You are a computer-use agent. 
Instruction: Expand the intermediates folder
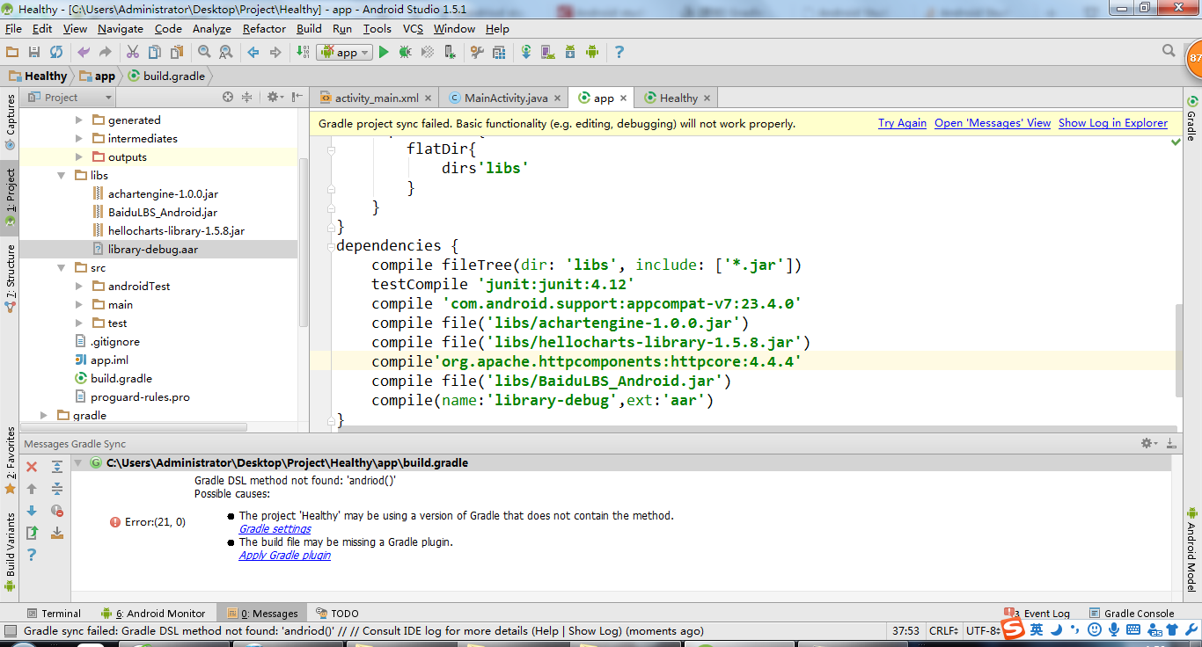(78, 139)
